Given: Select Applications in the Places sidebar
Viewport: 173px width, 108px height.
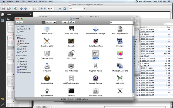Looking at the screenshot, I should point(23,44).
